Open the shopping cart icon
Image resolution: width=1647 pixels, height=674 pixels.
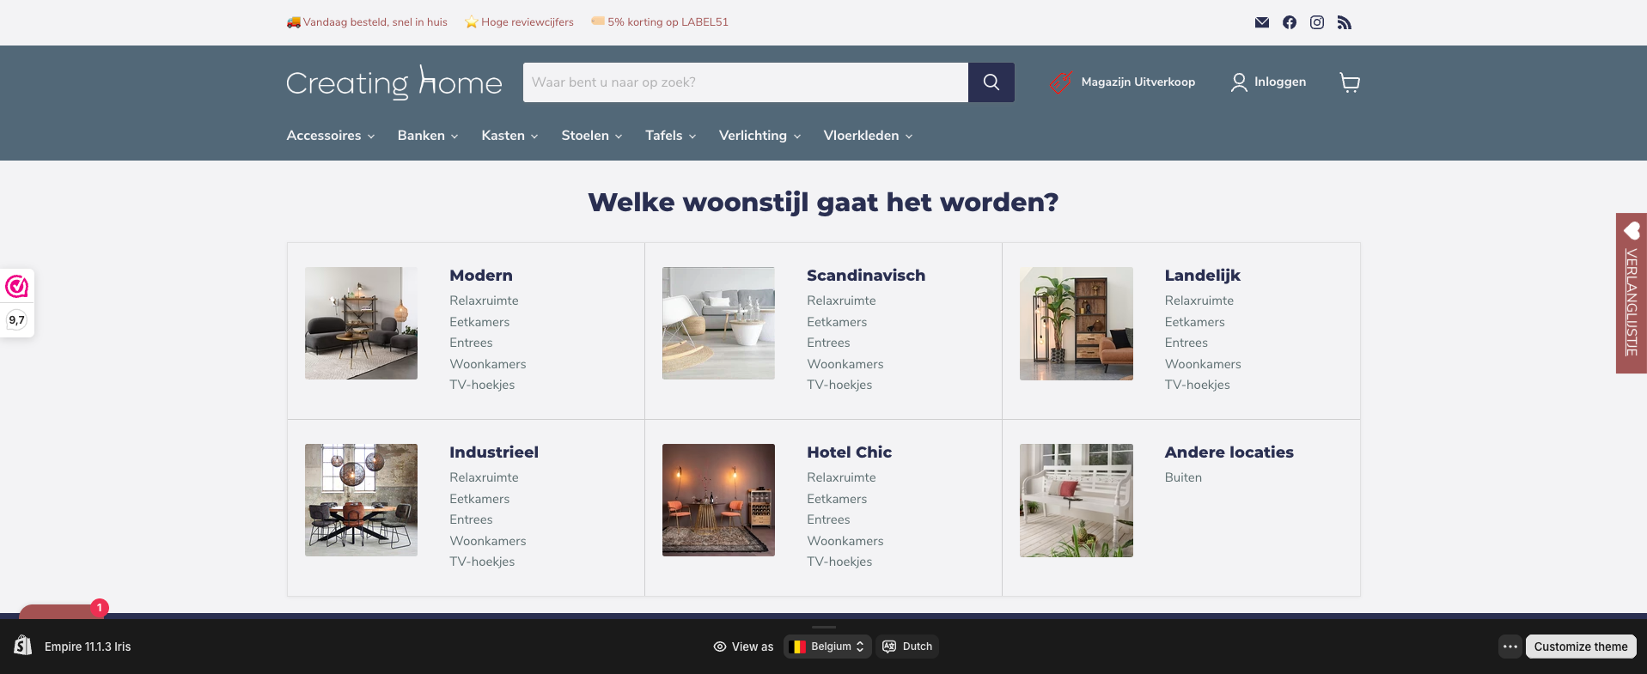point(1349,82)
